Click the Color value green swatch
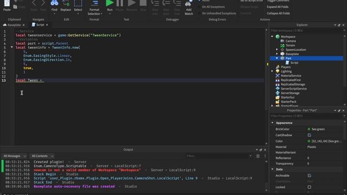The width and height of the screenshot is (347, 195). click(309, 141)
